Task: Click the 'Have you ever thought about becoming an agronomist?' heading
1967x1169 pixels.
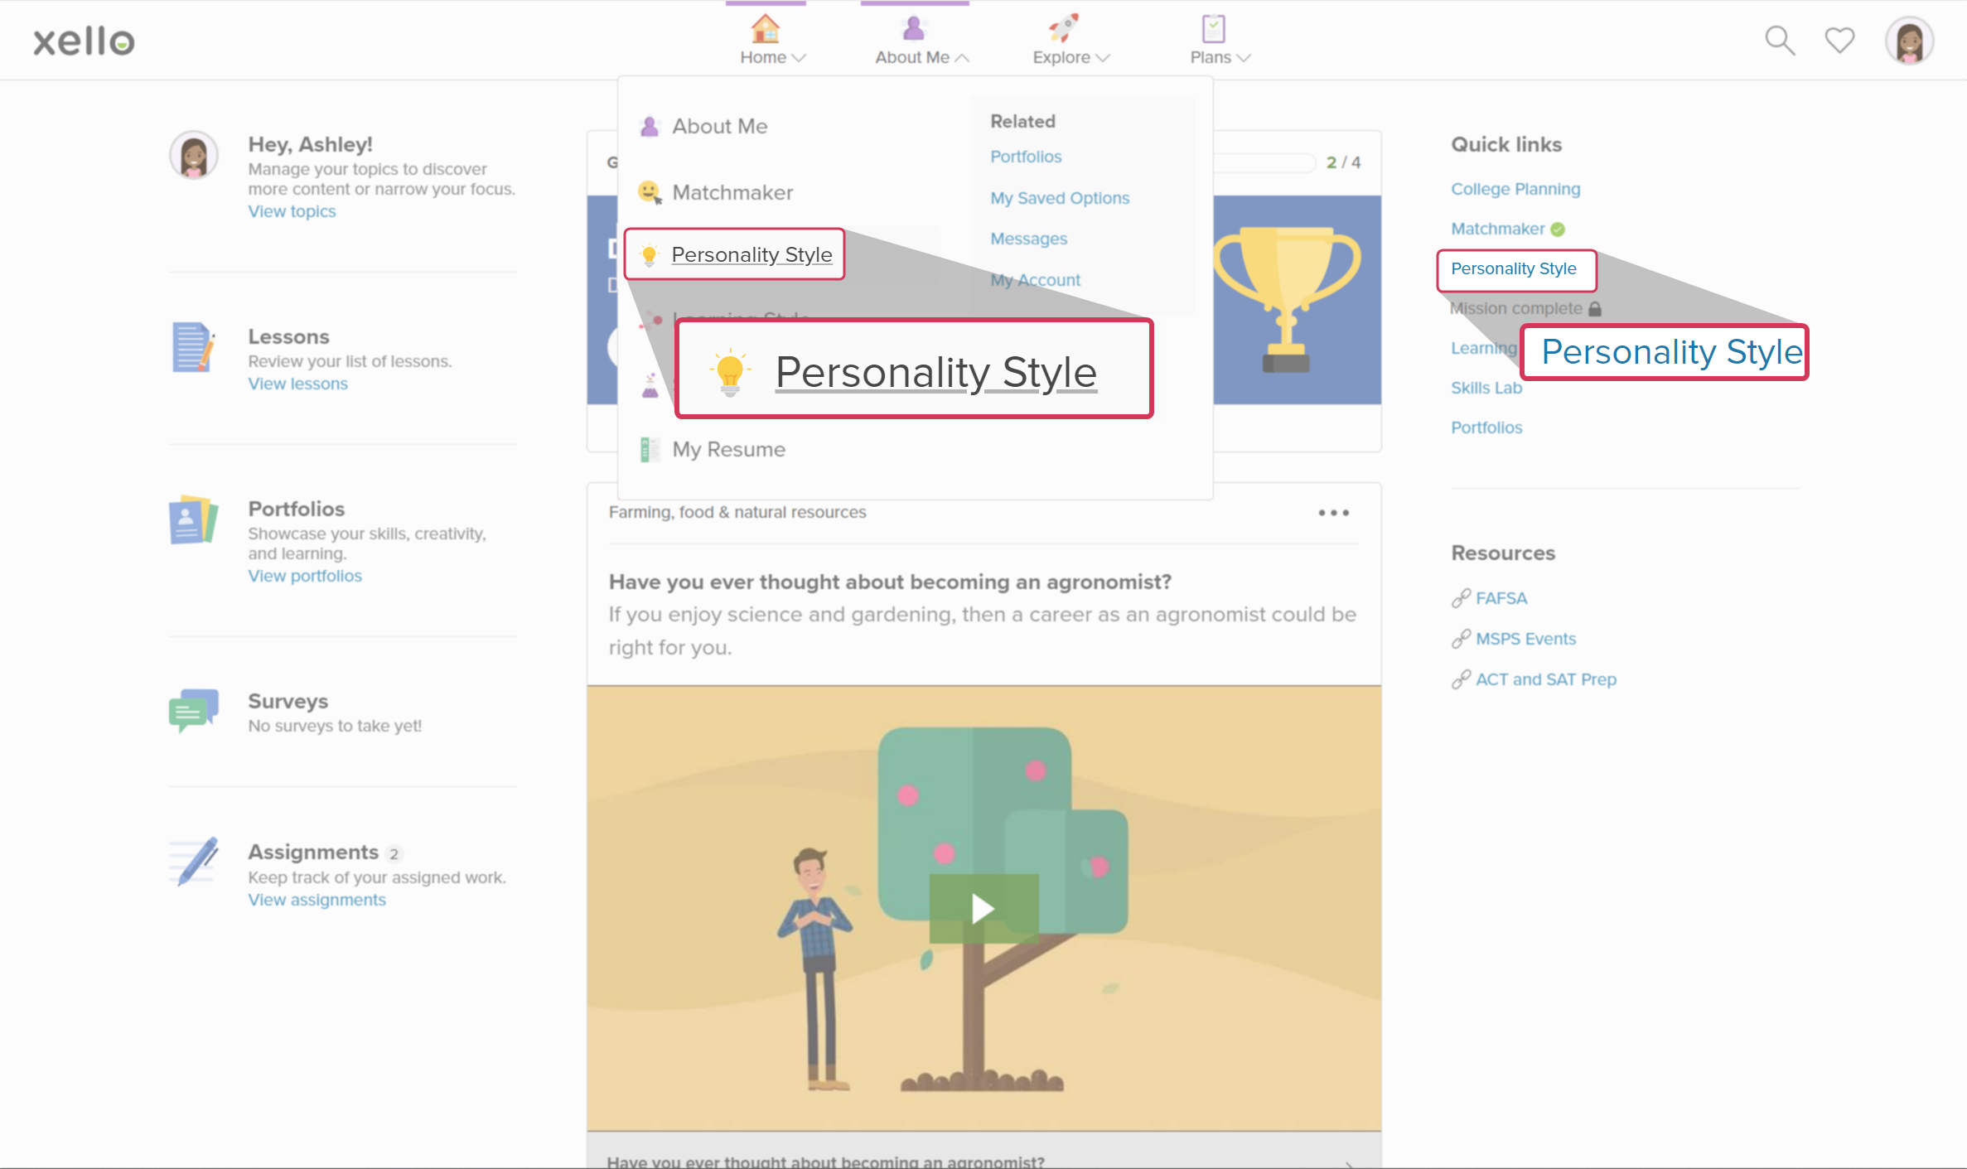Action: [890, 582]
